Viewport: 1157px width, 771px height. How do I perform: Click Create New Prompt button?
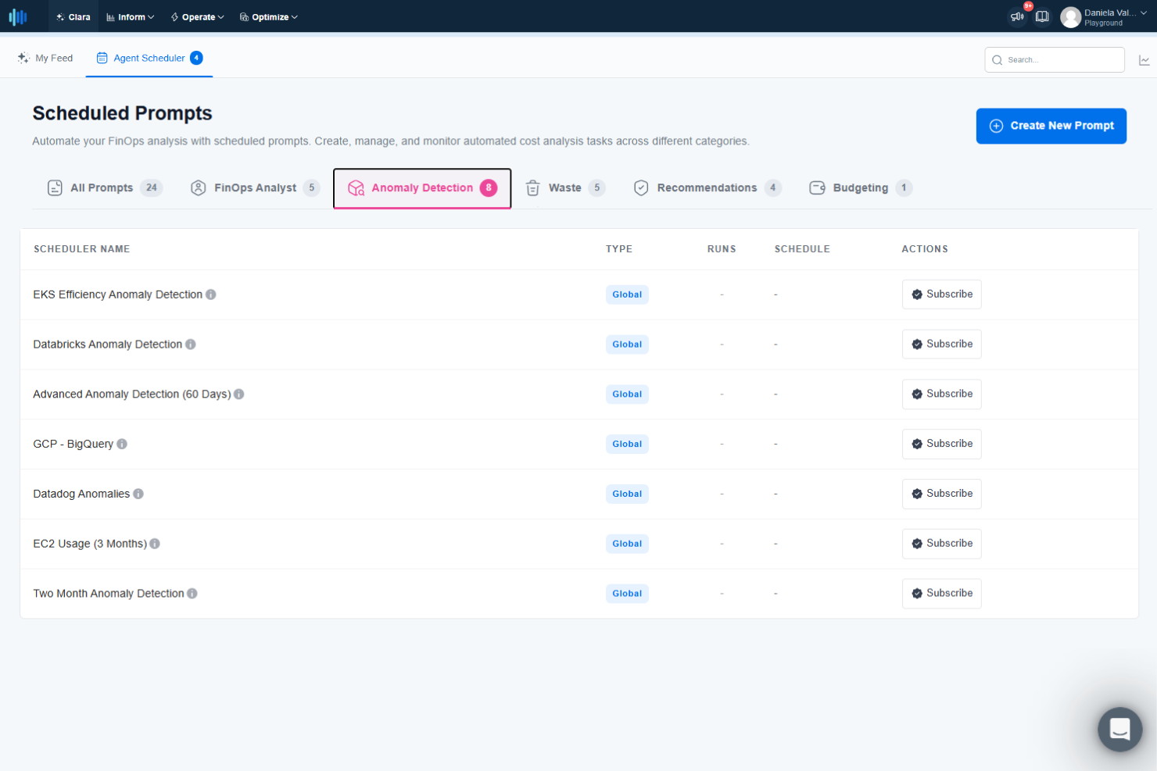click(1051, 126)
